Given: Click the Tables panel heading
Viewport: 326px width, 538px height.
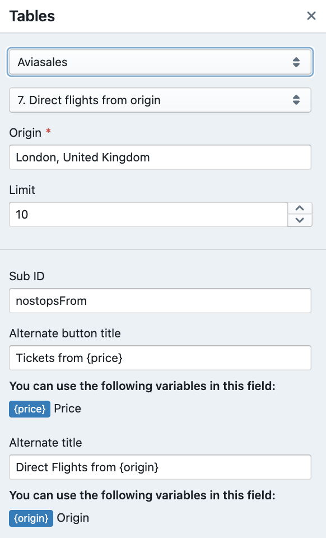Looking at the screenshot, I should coord(32,16).
